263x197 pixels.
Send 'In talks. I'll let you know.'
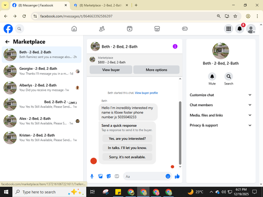coord(127,148)
